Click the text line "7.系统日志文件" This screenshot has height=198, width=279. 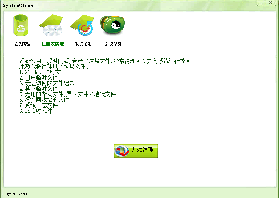[x=39, y=105]
